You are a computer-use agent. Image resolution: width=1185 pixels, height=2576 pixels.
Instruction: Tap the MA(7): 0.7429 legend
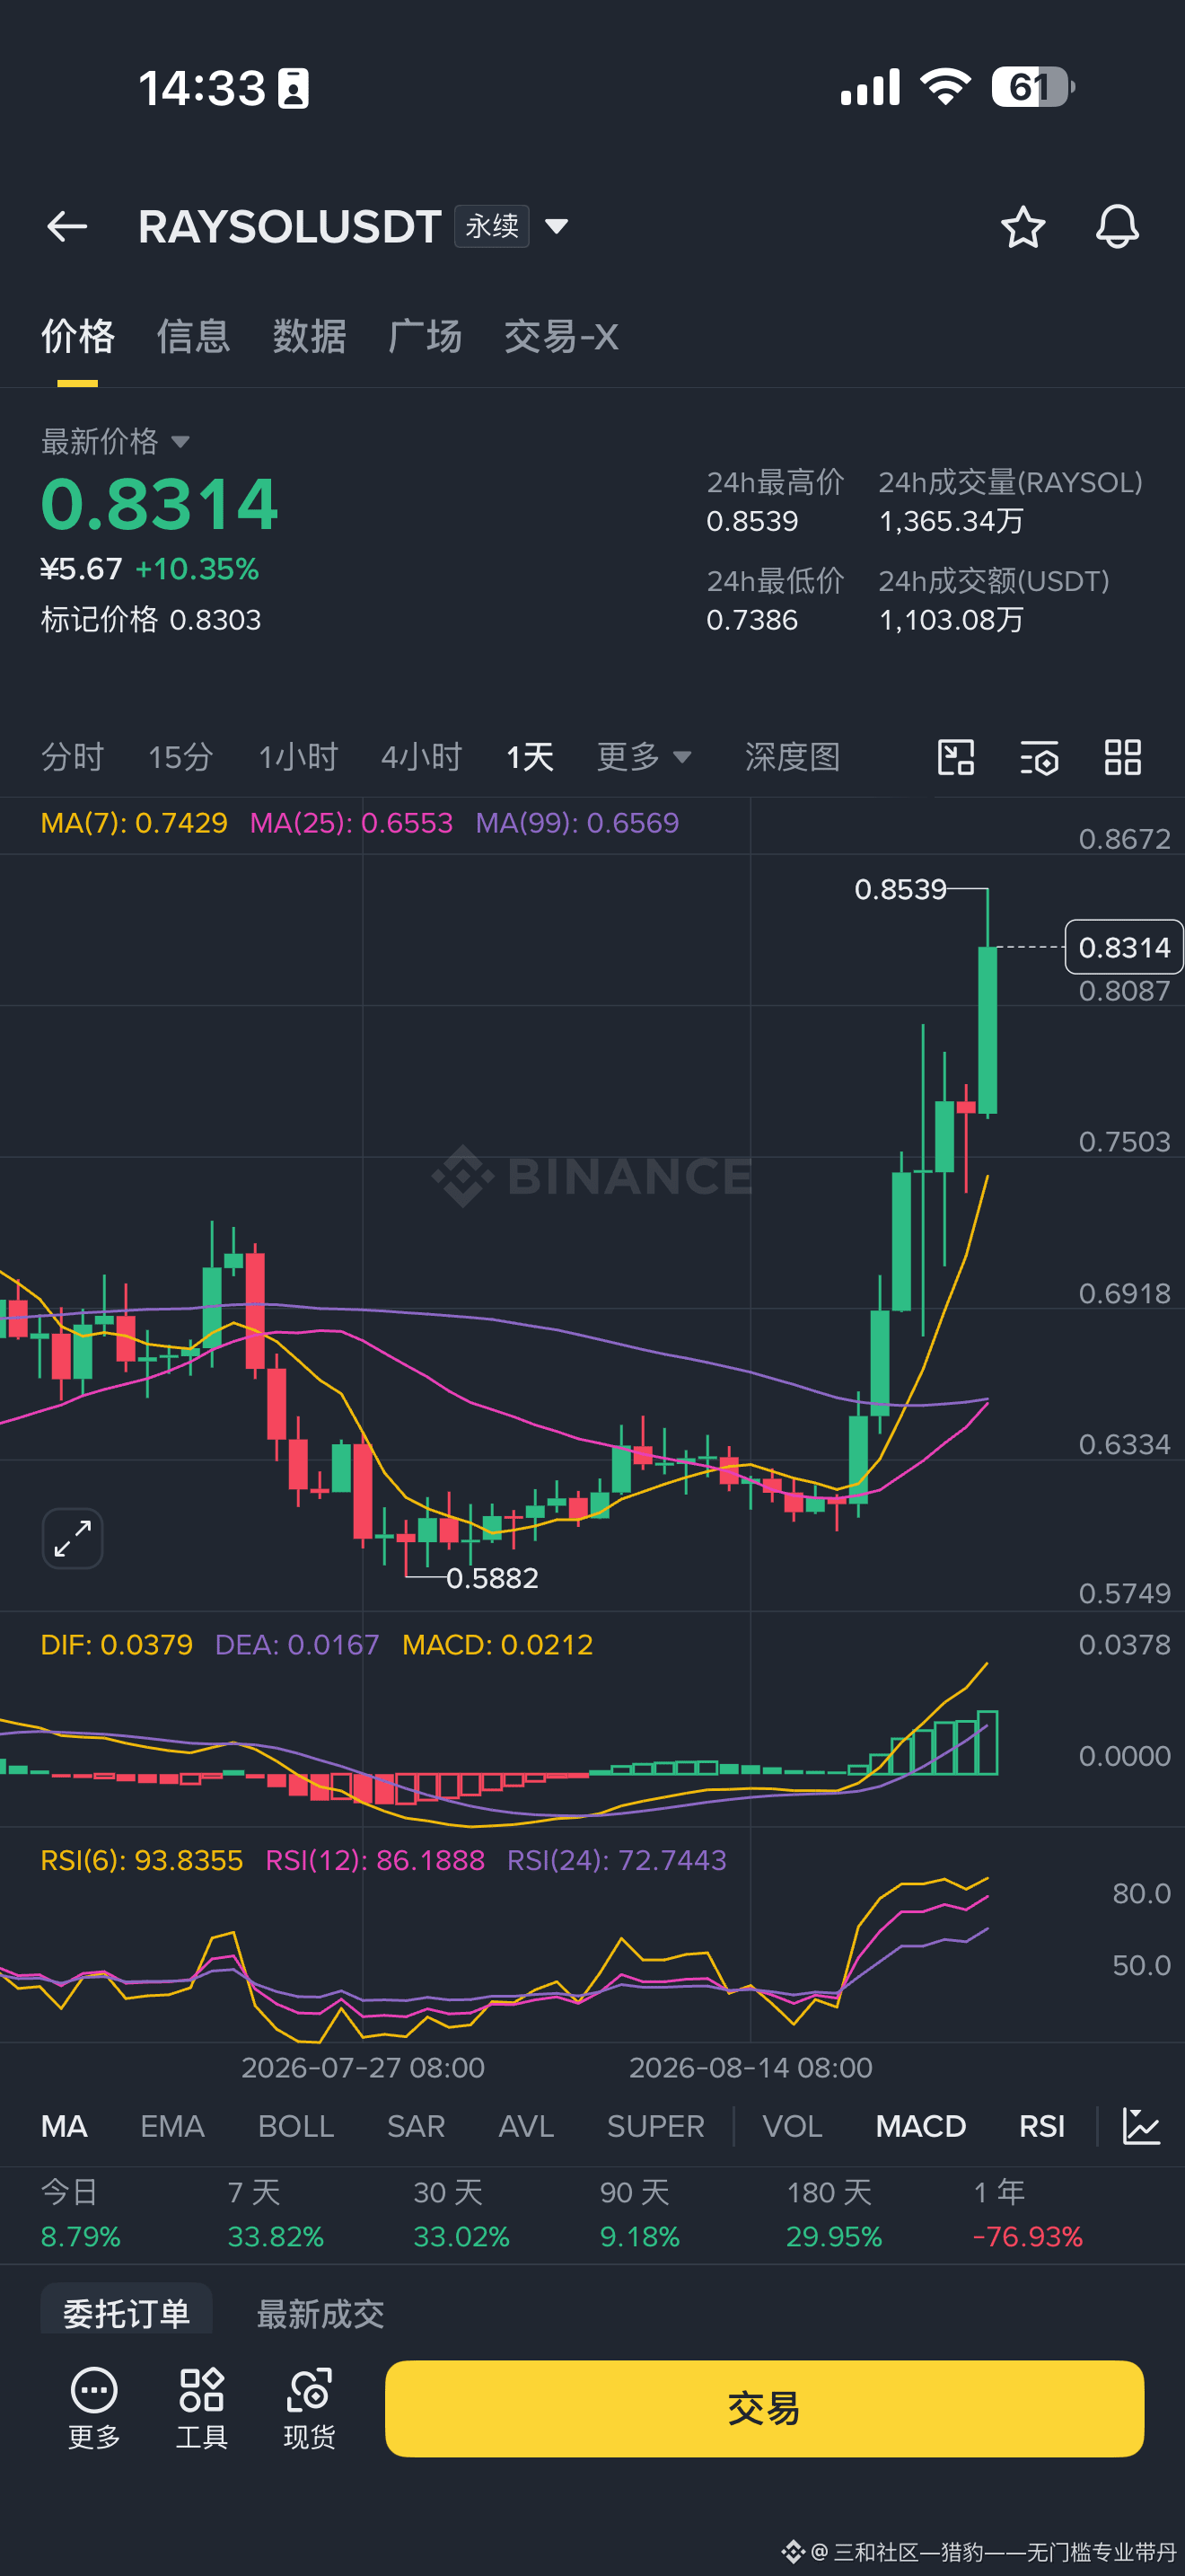pos(134,823)
